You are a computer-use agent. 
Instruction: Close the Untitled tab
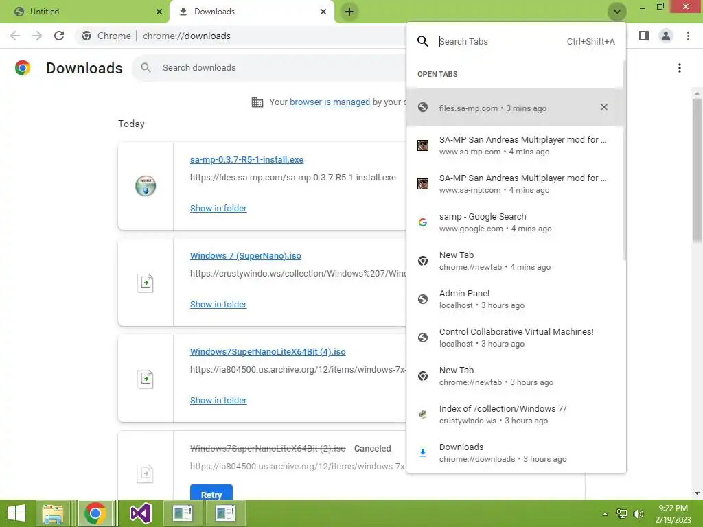pyautogui.click(x=159, y=12)
